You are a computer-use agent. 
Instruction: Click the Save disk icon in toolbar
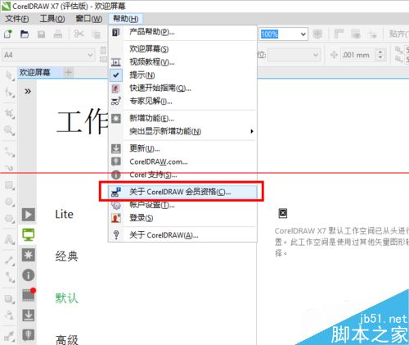(41, 34)
